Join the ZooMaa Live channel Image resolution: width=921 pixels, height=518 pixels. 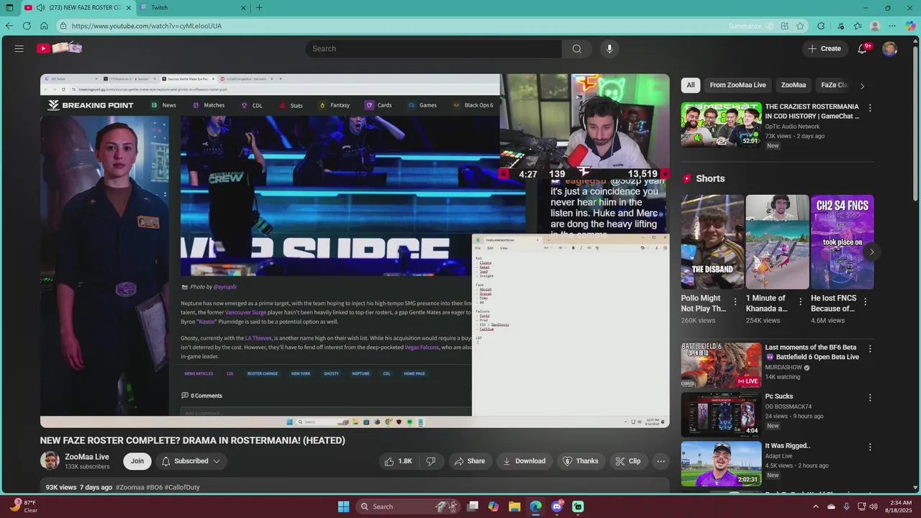click(137, 461)
